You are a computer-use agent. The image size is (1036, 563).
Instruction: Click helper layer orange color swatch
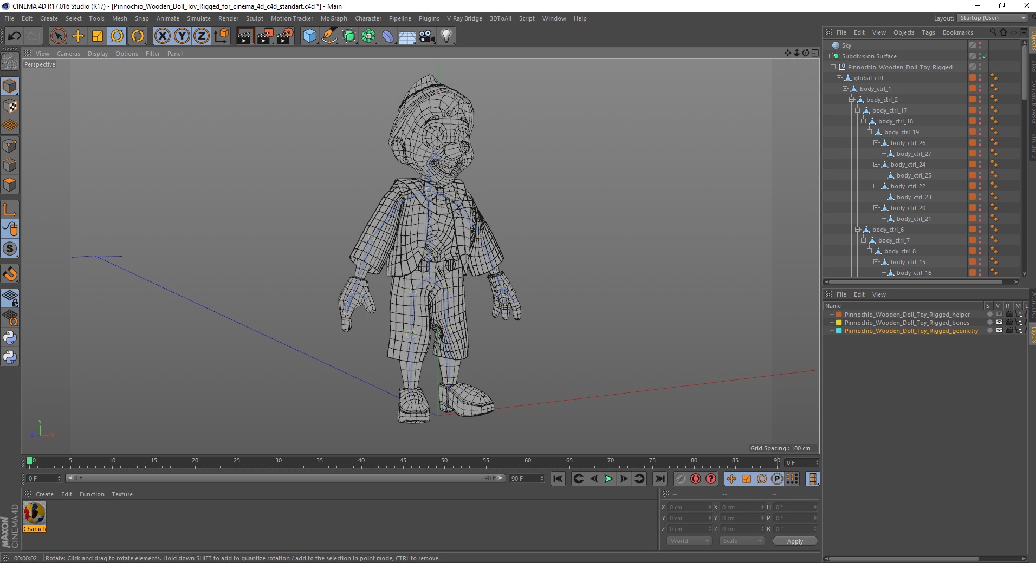839,315
